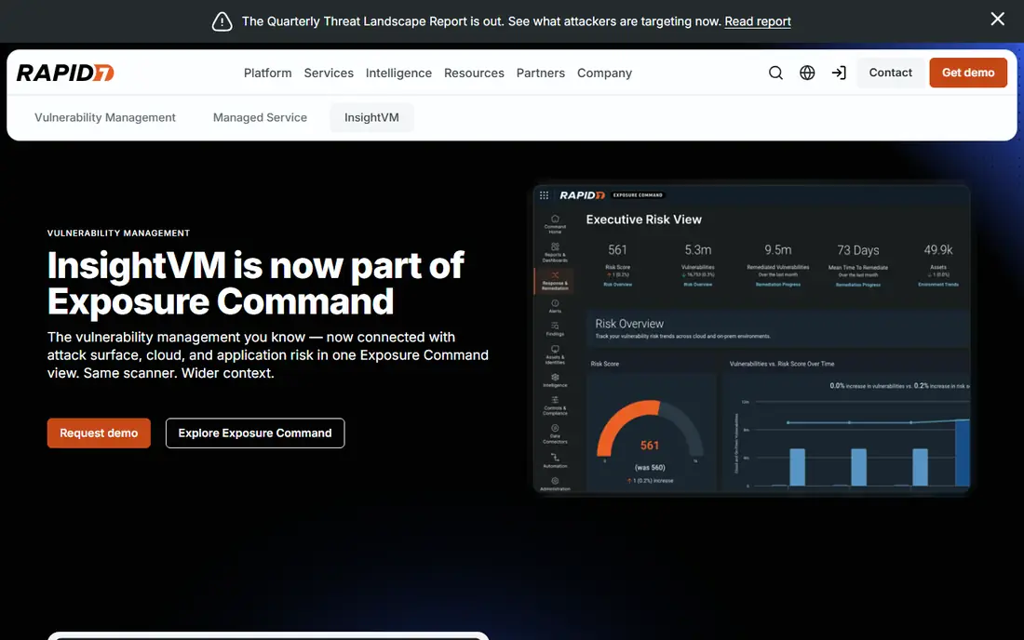Open the Platform menu

[x=268, y=73]
